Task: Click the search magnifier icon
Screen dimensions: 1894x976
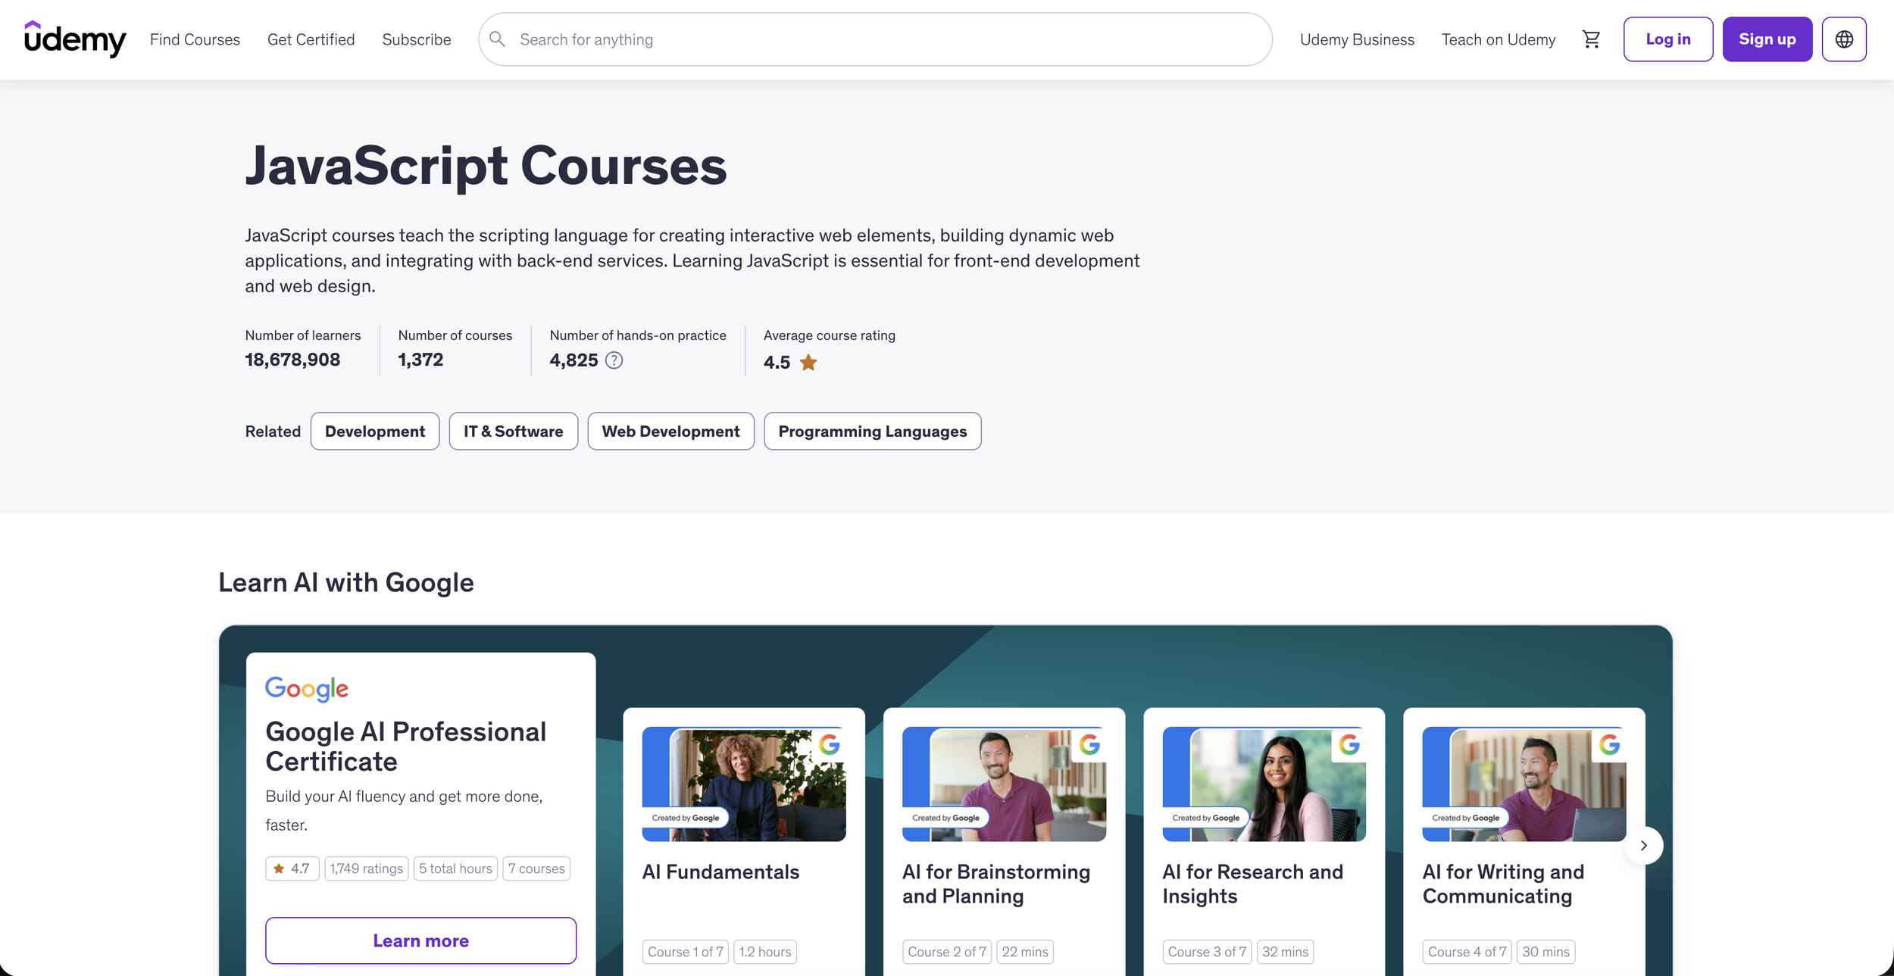Action: pos(497,39)
